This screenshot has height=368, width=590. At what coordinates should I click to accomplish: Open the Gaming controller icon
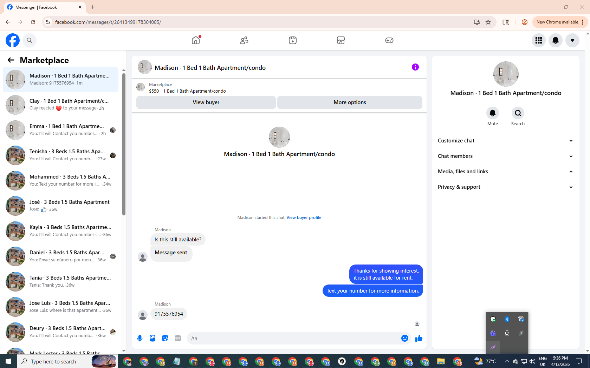click(x=389, y=40)
